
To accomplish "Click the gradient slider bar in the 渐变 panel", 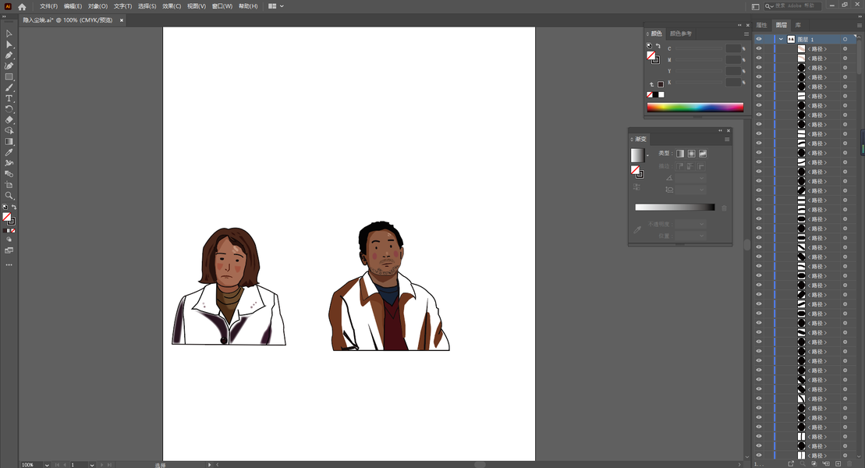I will tap(675, 207).
